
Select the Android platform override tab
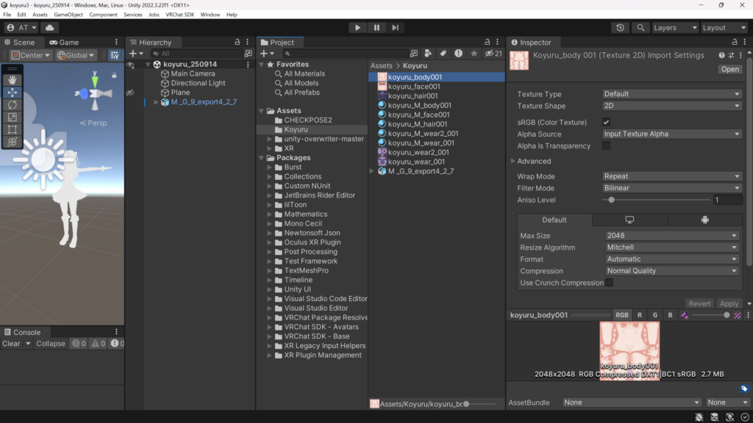coord(704,220)
